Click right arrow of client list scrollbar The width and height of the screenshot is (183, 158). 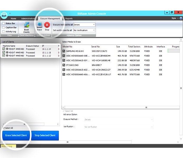pos(58,124)
